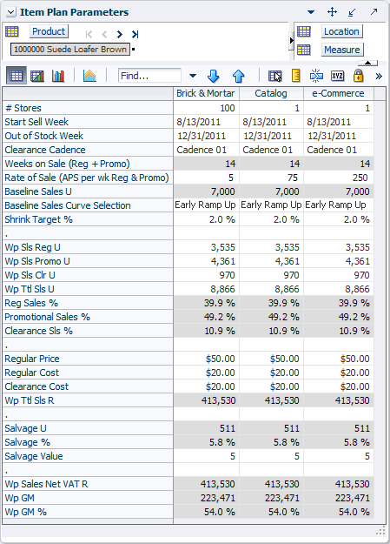Go to first product page arrow
Viewport: 390px width, 544px height.
89,34
